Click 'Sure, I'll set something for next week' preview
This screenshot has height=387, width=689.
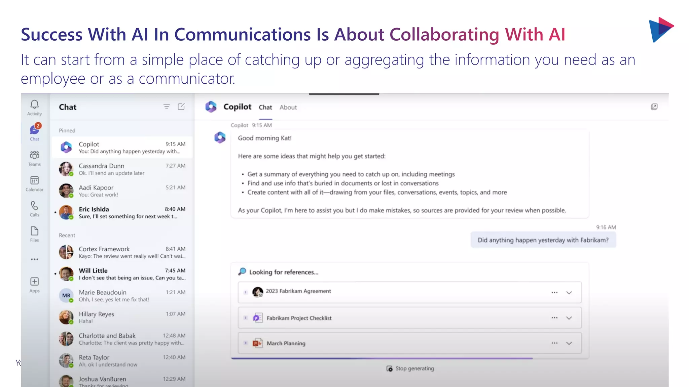click(128, 216)
